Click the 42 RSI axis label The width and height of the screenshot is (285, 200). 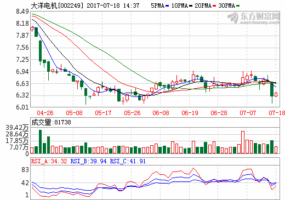click(x=25, y=183)
